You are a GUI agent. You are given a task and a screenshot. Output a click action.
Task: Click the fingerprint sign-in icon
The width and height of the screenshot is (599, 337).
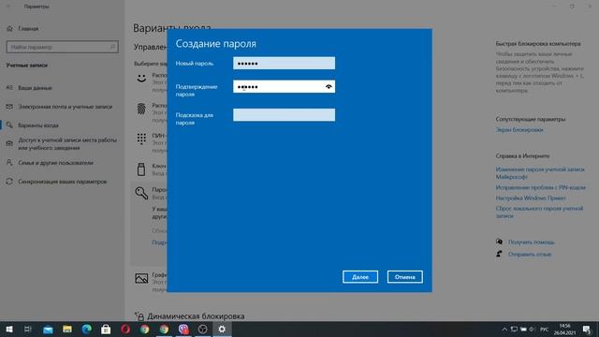coord(141,109)
